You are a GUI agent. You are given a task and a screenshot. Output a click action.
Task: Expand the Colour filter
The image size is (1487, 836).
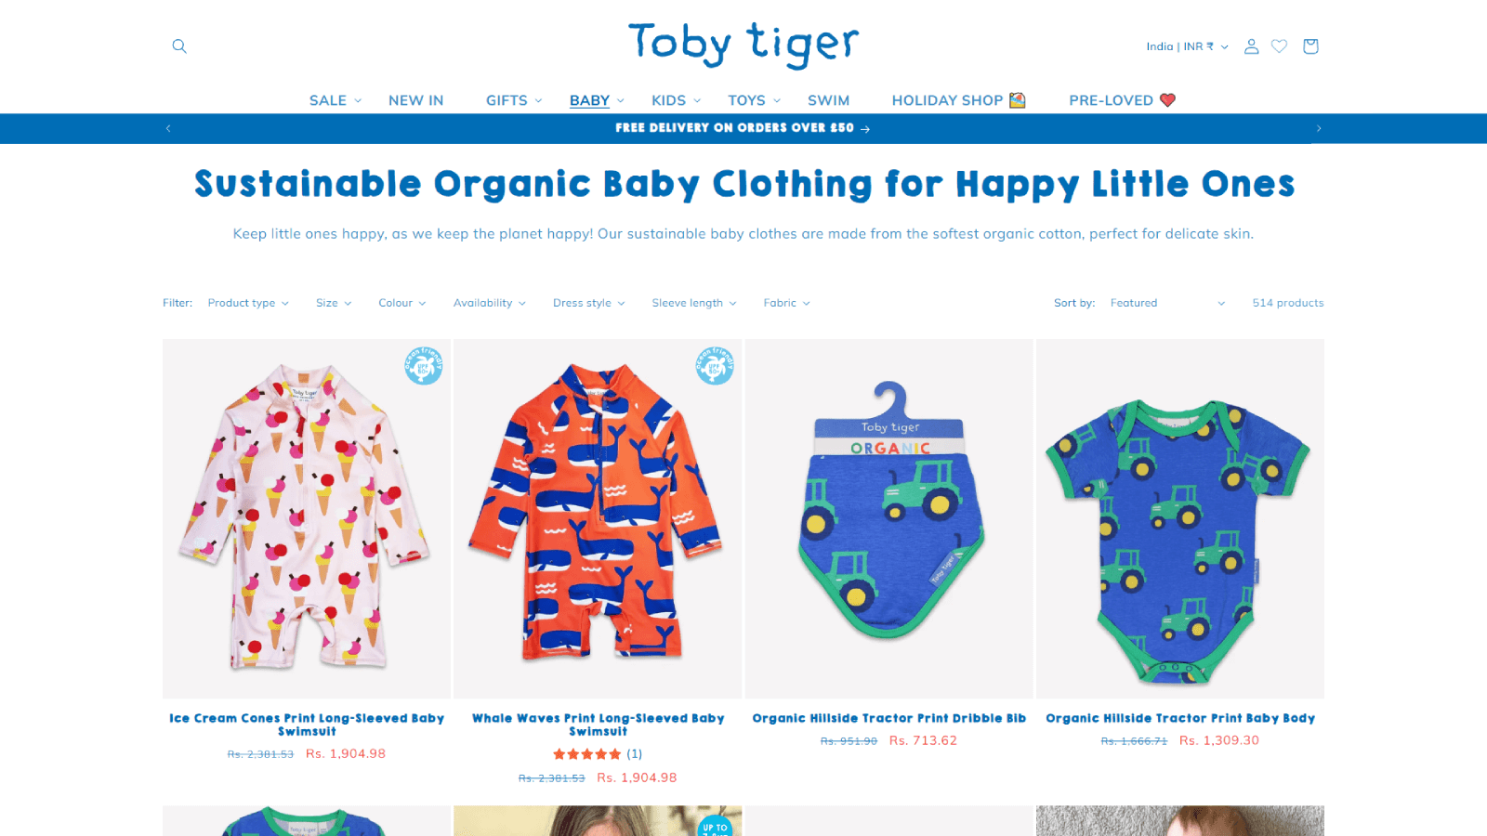coord(401,303)
